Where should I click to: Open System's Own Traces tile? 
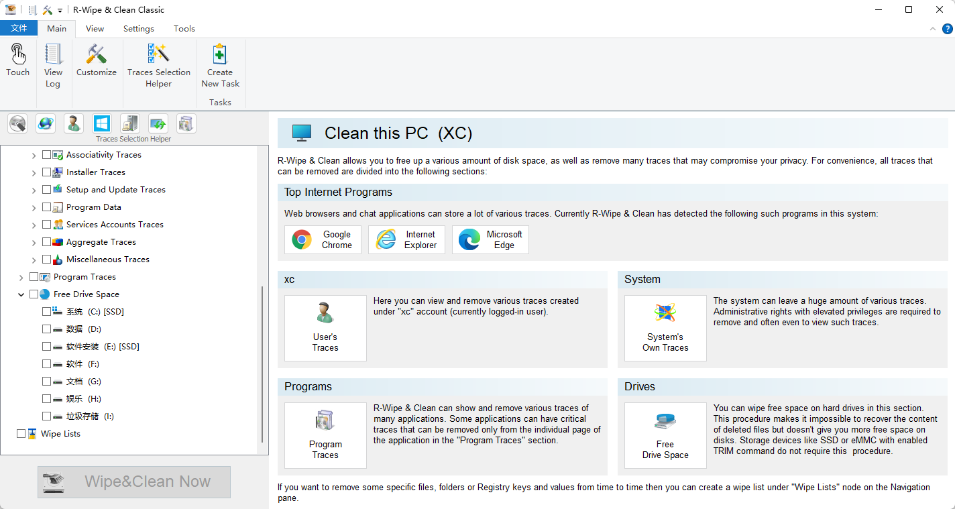pyautogui.click(x=665, y=328)
